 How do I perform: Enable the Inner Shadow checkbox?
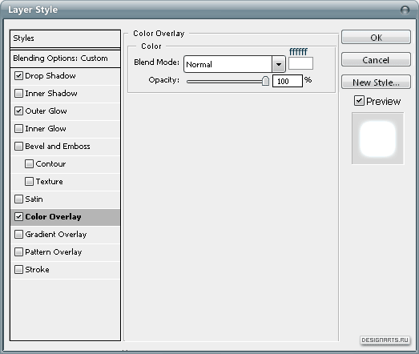click(18, 94)
